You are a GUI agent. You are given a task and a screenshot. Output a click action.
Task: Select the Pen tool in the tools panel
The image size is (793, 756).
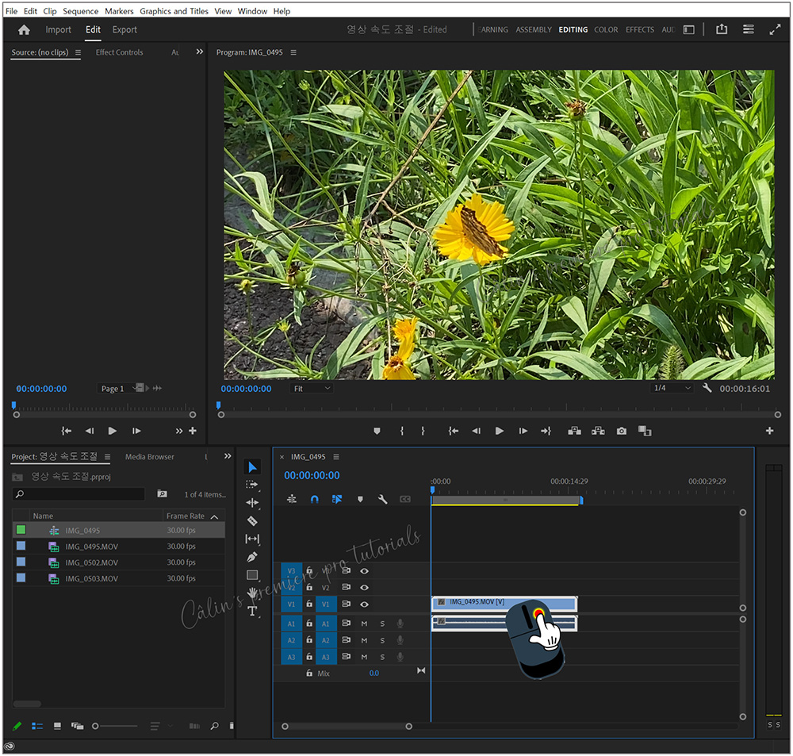point(252,557)
